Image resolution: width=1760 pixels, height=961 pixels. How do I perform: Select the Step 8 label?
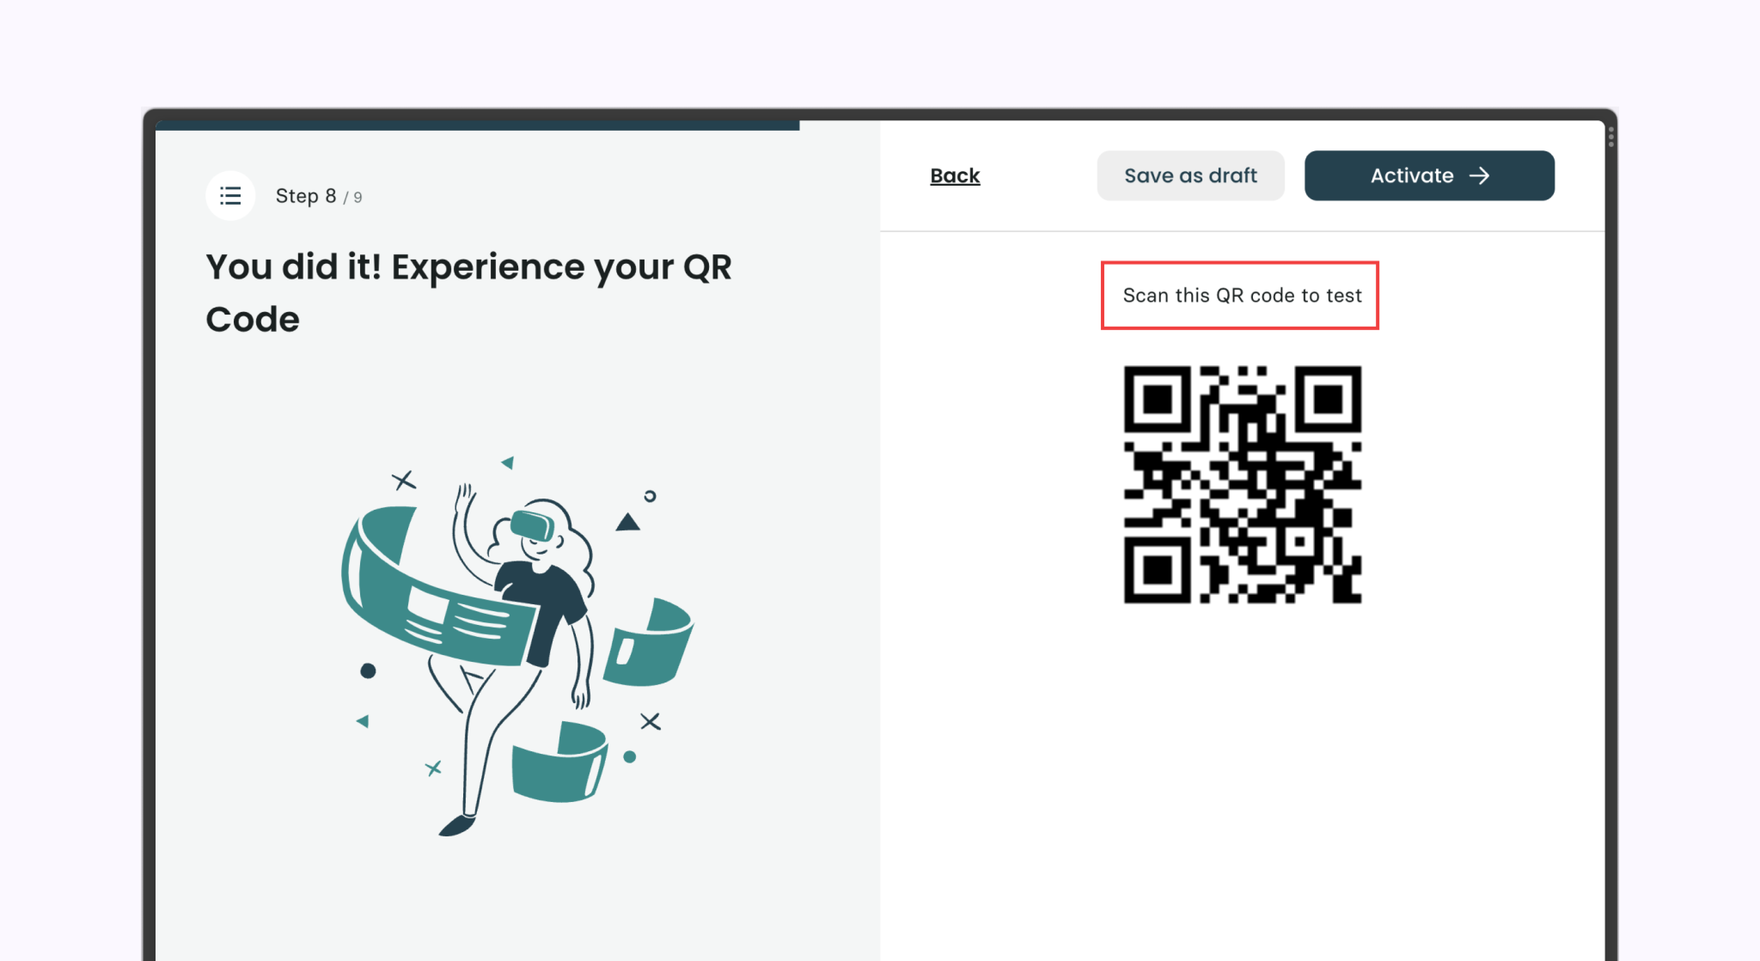306,196
